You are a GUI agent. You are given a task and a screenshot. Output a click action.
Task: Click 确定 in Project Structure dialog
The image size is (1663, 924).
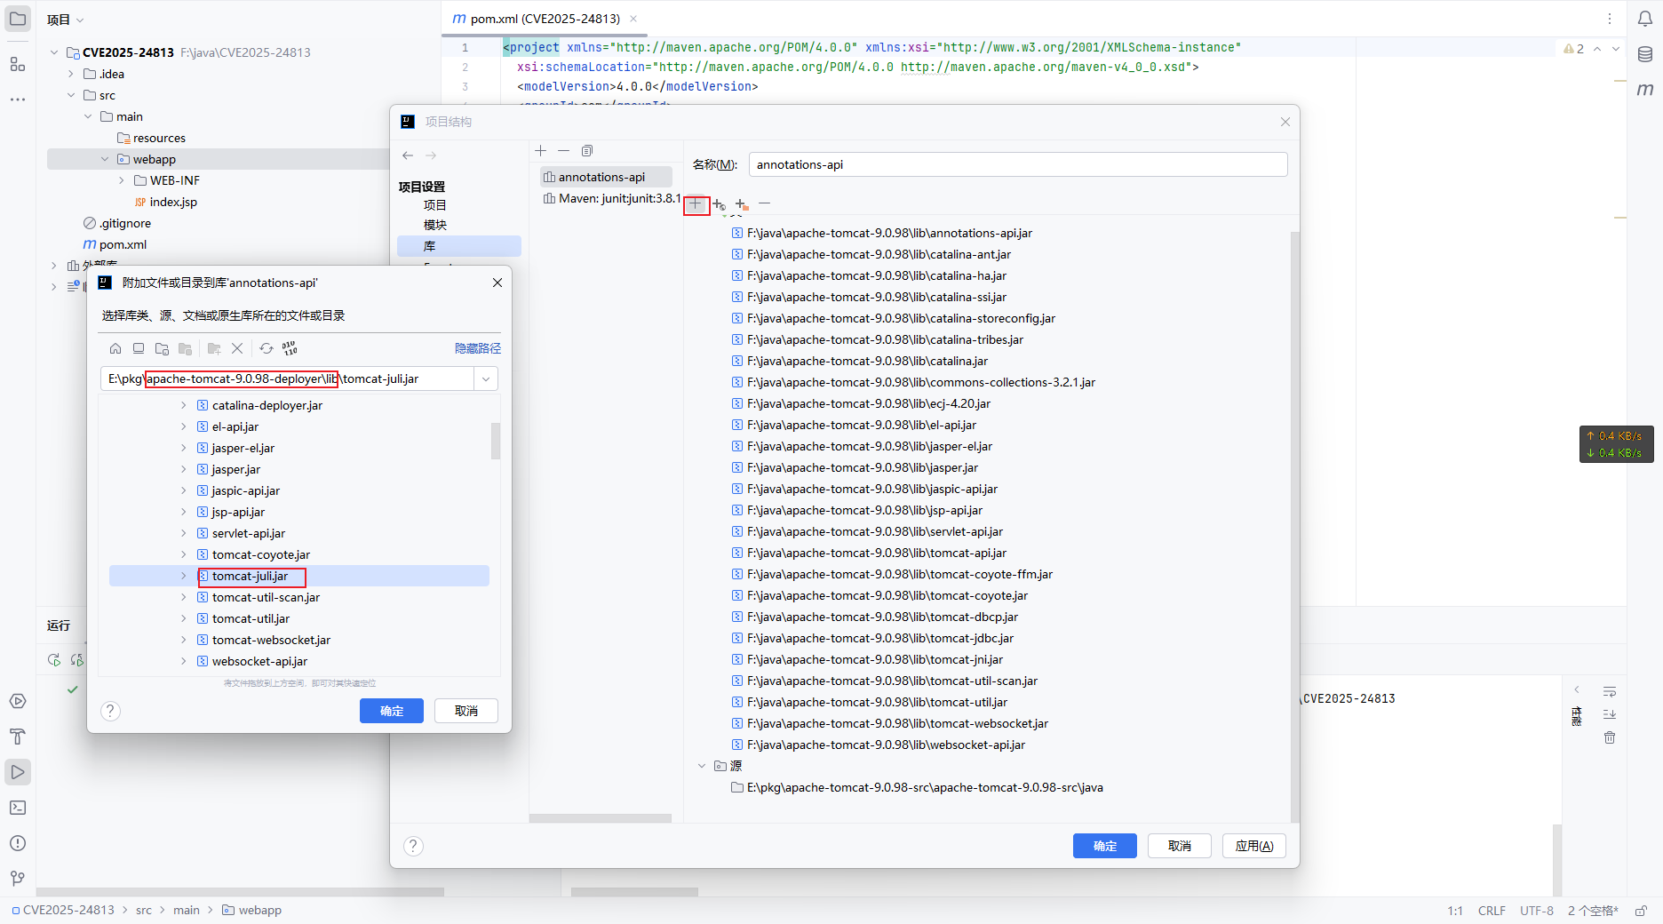pos(1105,846)
